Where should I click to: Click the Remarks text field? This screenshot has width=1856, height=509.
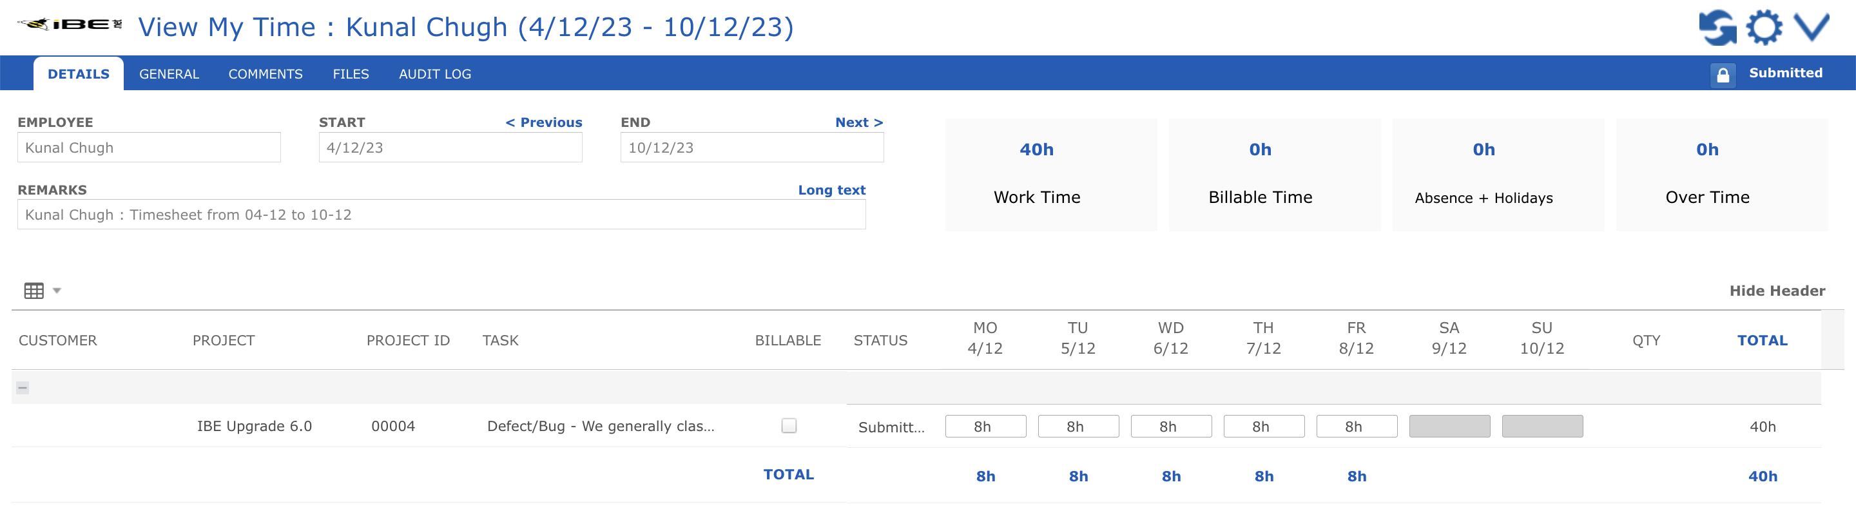click(441, 215)
